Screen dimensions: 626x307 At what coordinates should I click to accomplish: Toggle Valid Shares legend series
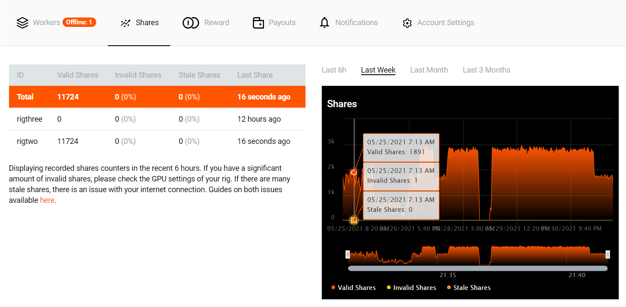tap(353, 288)
